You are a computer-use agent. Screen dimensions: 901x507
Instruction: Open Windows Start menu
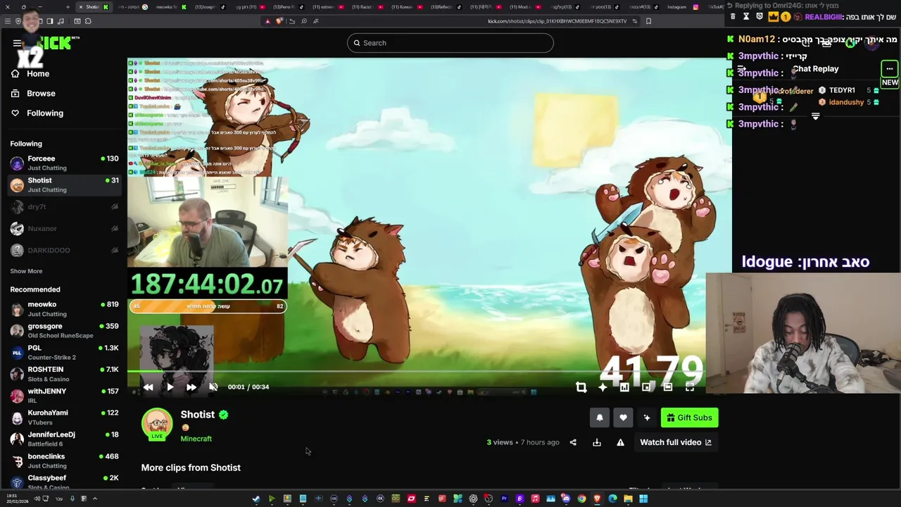[643, 499]
